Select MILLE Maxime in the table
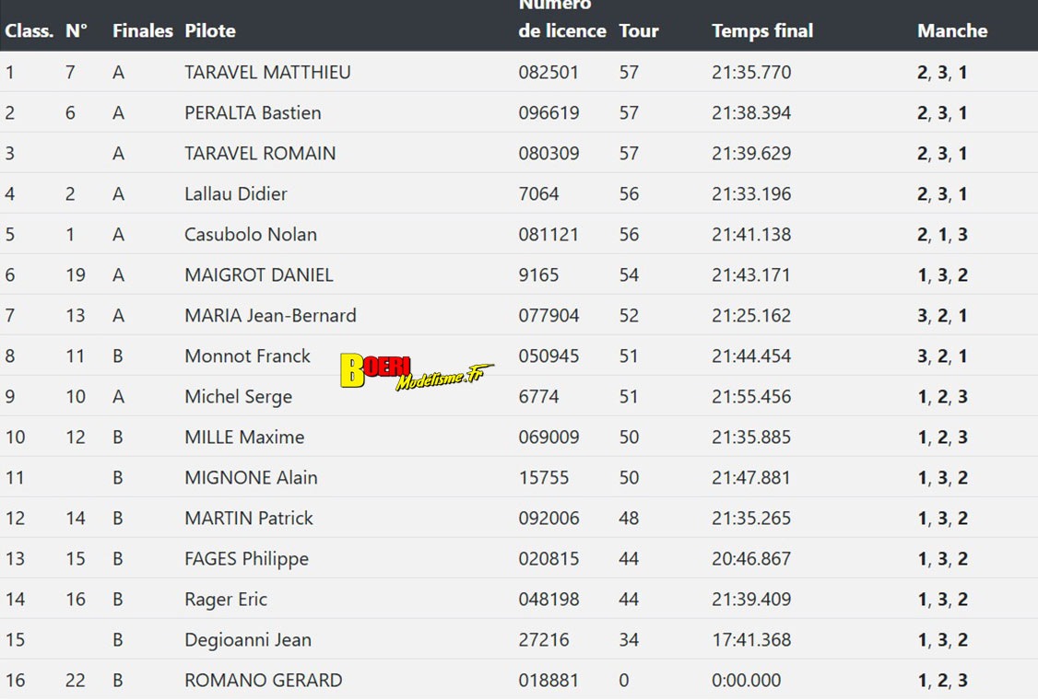The height and width of the screenshot is (700, 1038). click(244, 437)
